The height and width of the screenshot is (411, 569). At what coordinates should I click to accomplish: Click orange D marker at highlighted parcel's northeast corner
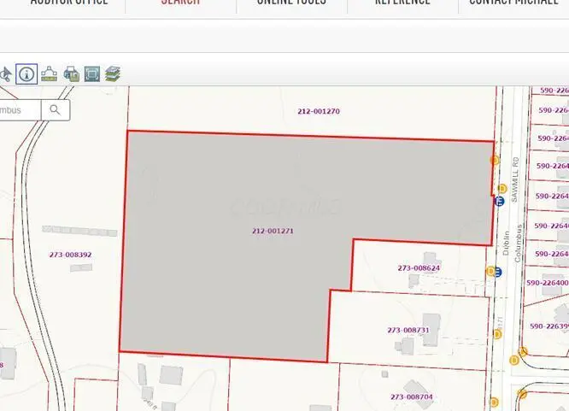[x=495, y=160]
